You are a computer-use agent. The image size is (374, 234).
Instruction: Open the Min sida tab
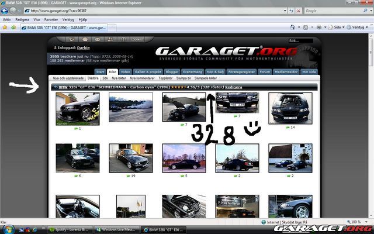click(309, 71)
